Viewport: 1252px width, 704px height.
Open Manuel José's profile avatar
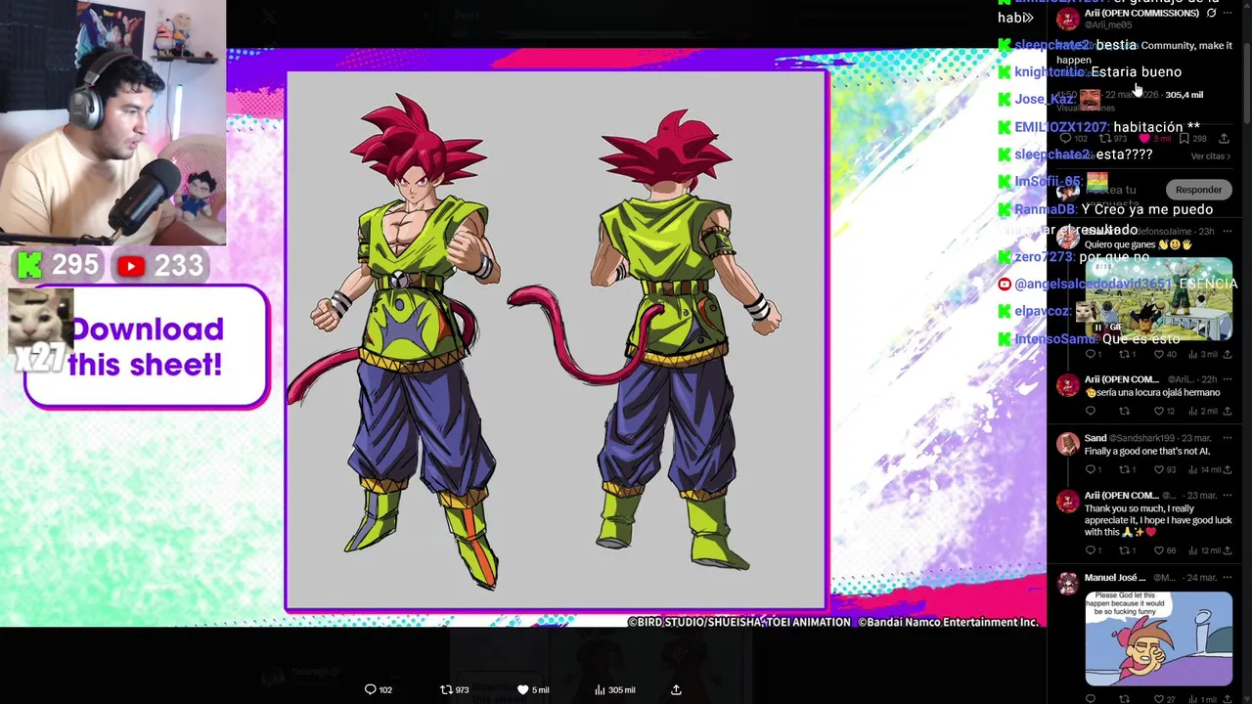click(x=1067, y=585)
